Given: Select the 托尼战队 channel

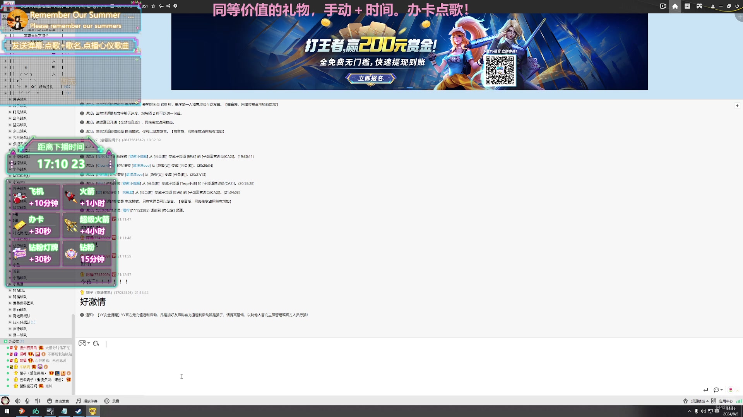Looking at the screenshot, I should (20, 112).
